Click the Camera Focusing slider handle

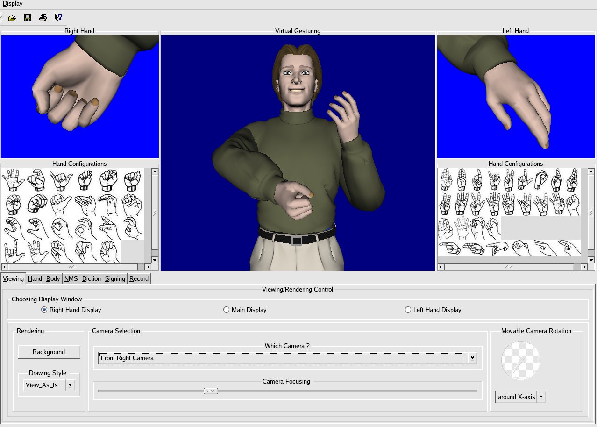tap(211, 391)
